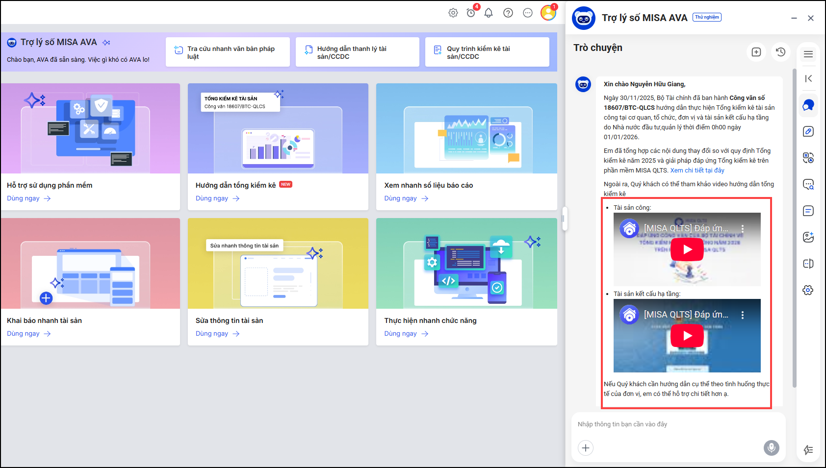
Task: Open the Xem nhanh số liệu báo cáo card image
Action: click(466, 128)
